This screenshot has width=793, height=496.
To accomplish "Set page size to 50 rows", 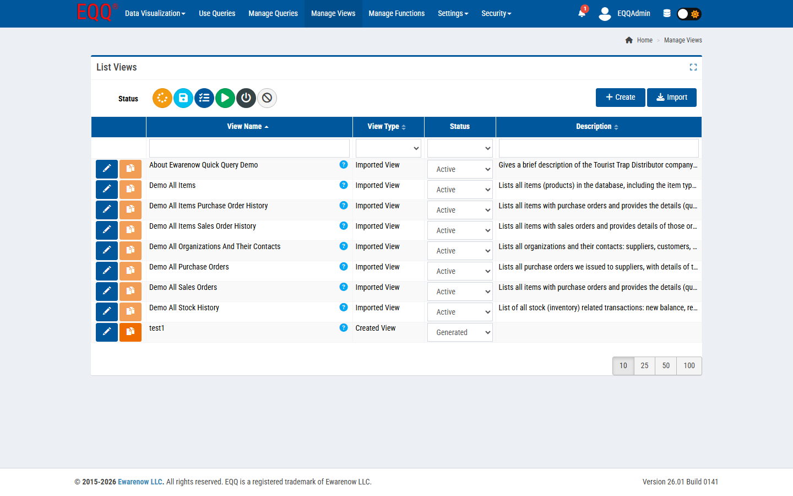I will [x=666, y=365].
